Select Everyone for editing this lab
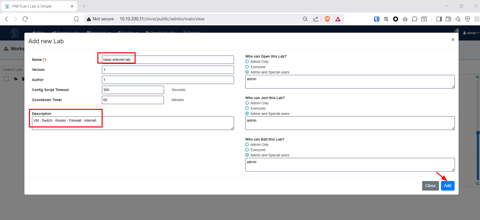 point(247,150)
